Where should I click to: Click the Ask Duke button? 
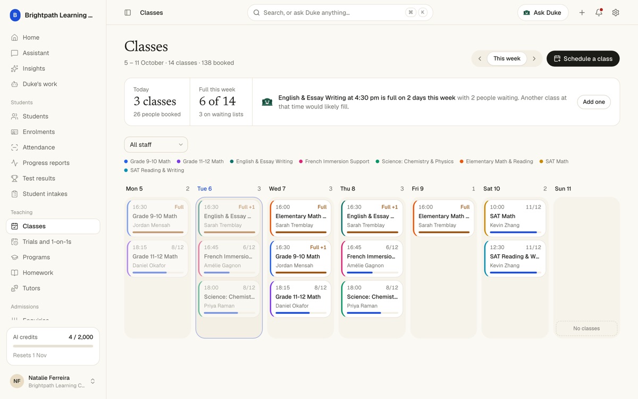(x=543, y=13)
